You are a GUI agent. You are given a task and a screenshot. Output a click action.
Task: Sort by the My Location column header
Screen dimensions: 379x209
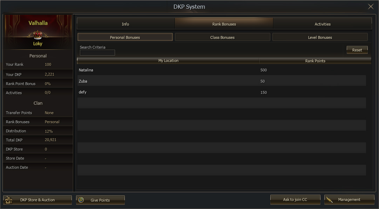pyautogui.click(x=168, y=61)
